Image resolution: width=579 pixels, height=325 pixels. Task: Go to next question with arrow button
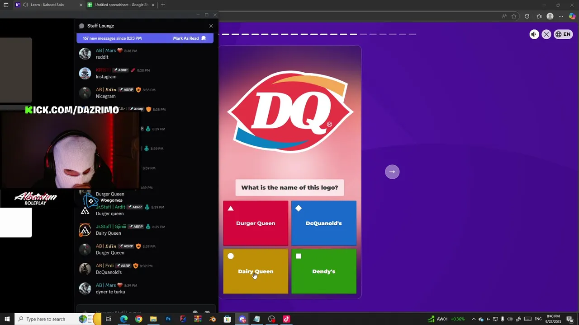click(392, 172)
